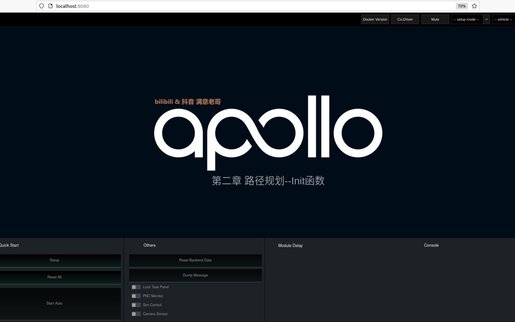Click the Setup quick start button
This screenshot has height=322, width=515.
[x=60, y=261]
